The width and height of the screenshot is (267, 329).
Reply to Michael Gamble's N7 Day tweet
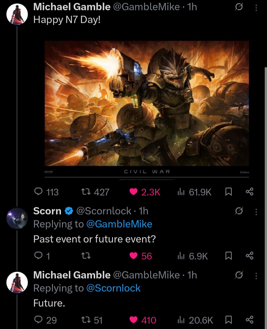point(38,192)
